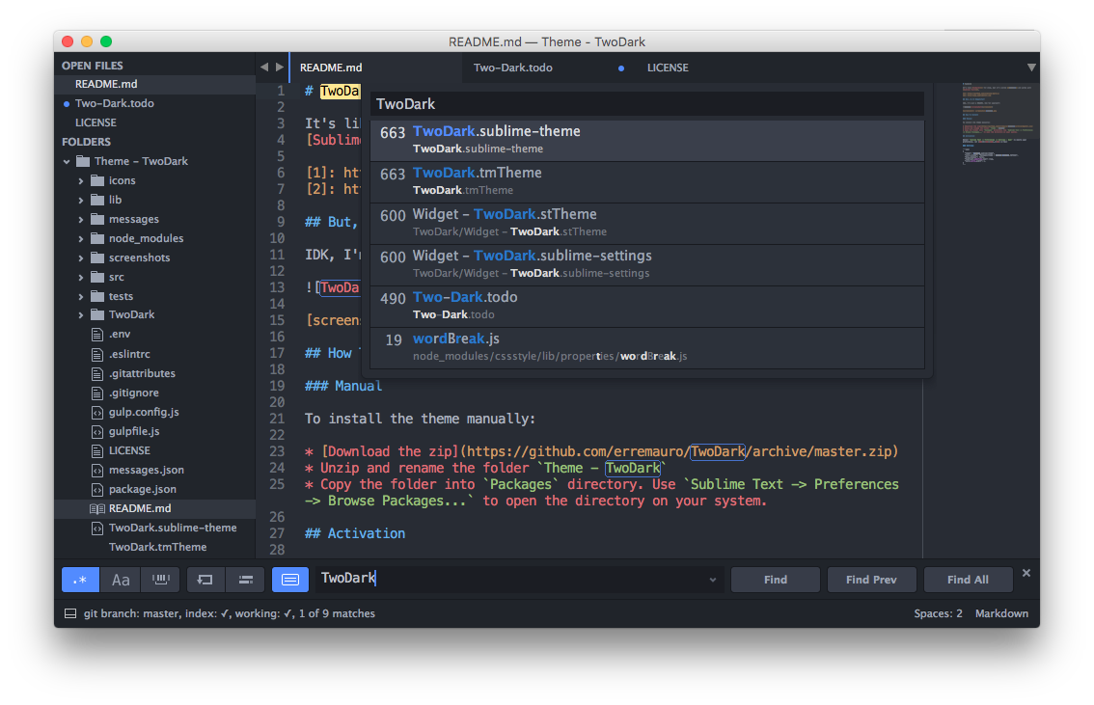Click the Download the zip link text

[390, 452]
